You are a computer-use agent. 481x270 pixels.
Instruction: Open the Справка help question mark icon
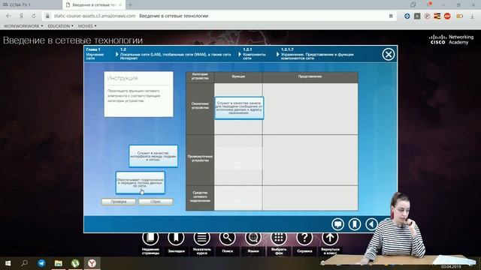coord(304,238)
